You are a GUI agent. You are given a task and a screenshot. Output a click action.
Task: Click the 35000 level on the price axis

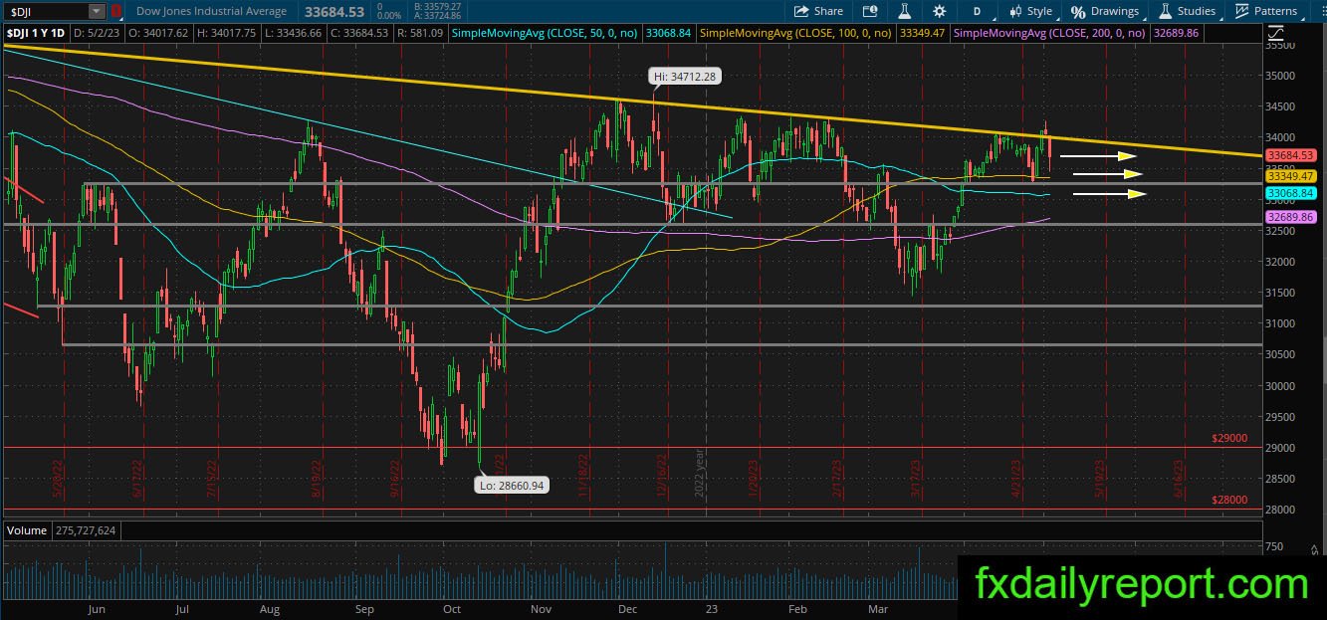pyautogui.click(x=1279, y=76)
